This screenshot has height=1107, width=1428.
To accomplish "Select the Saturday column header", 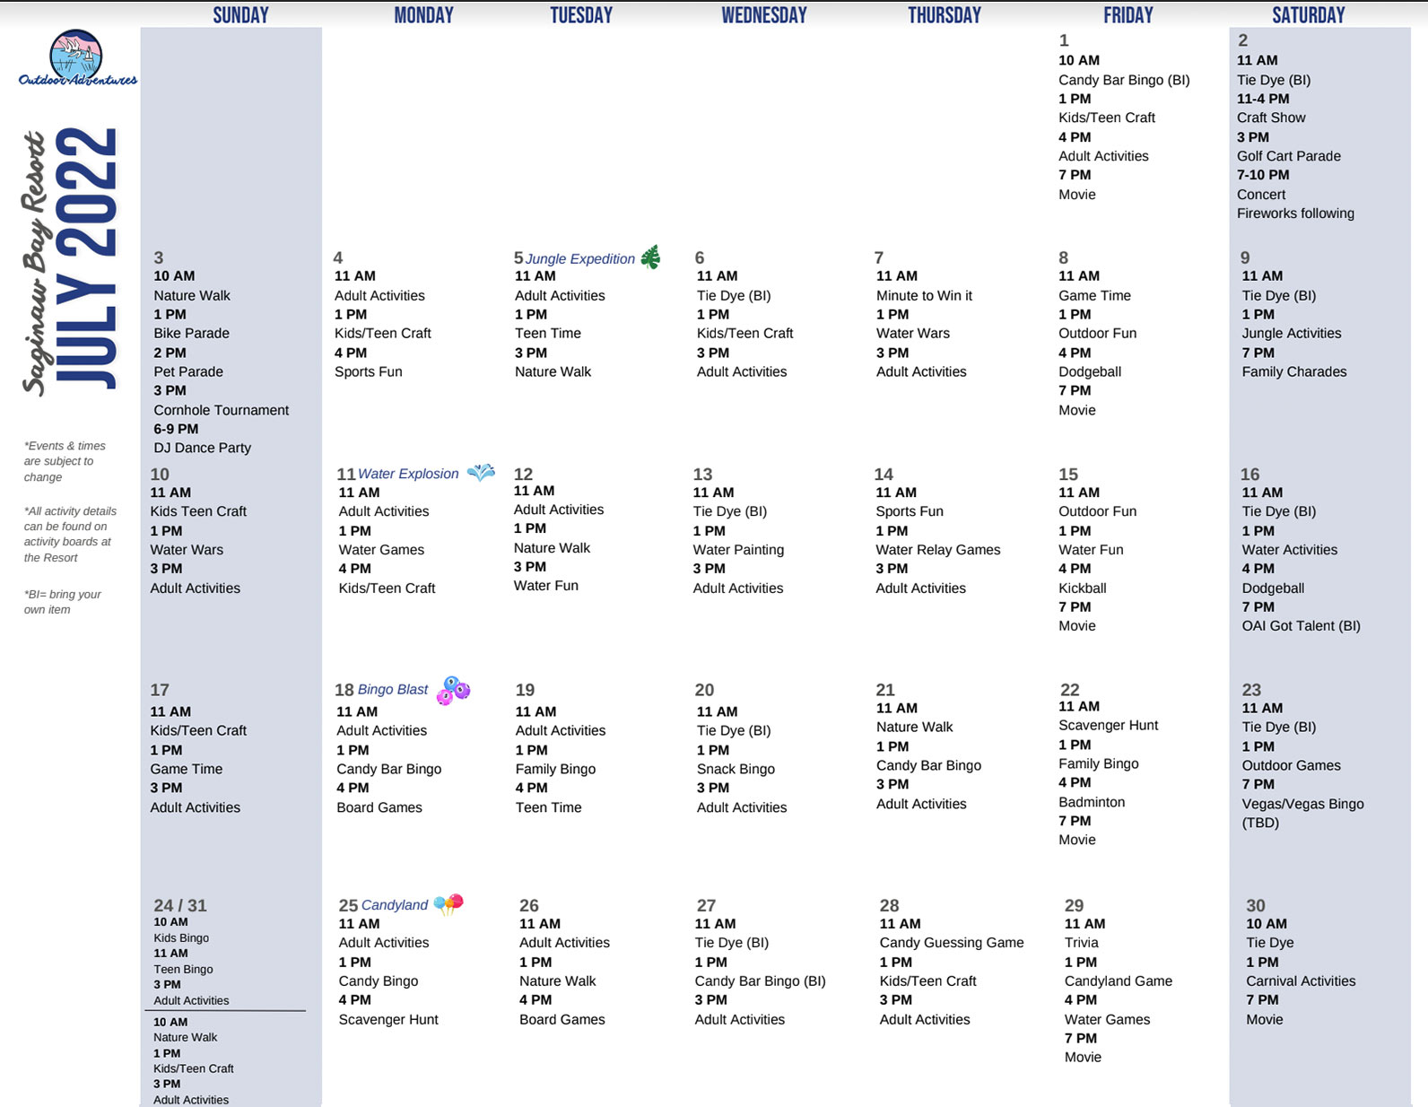I will pyautogui.click(x=1308, y=15).
